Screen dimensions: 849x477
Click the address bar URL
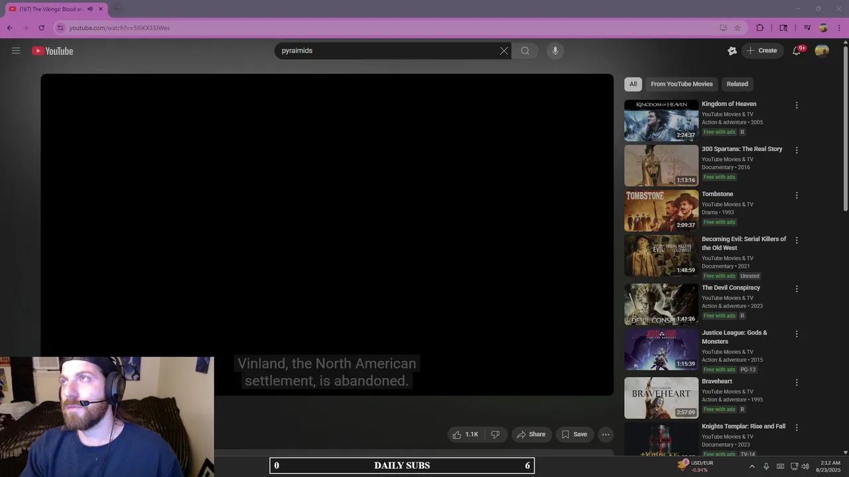click(x=119, y=28)
